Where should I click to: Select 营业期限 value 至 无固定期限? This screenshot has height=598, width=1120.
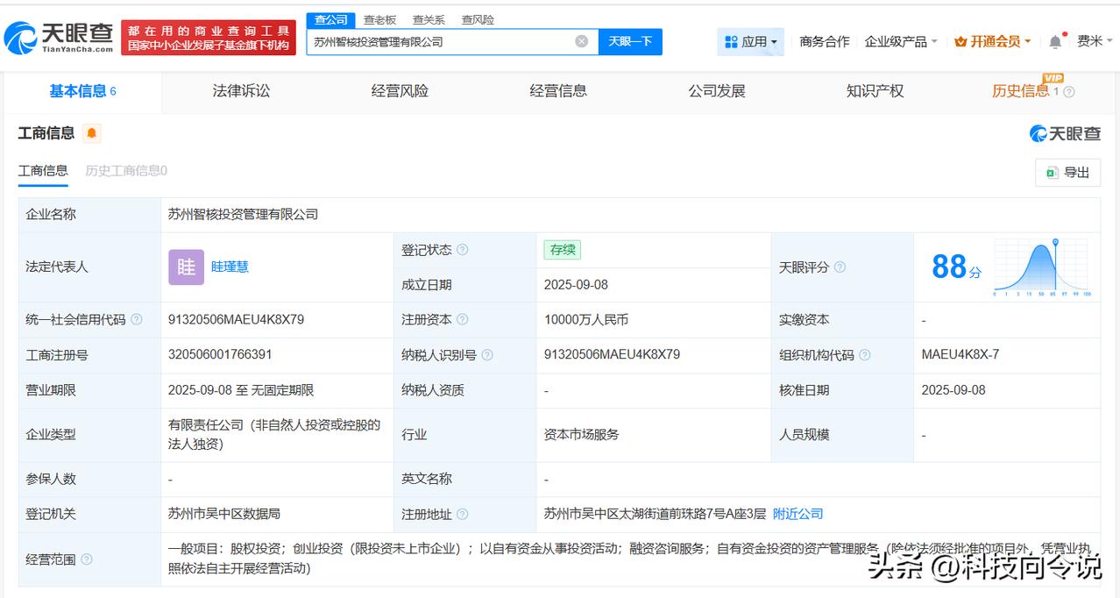[x=241, y=390]
